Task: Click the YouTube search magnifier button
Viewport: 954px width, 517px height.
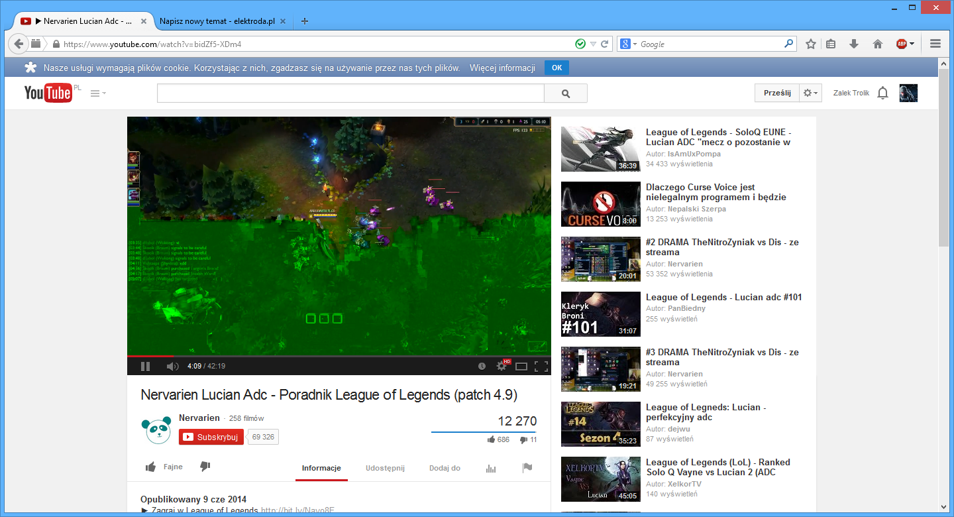Action: (566, 93)
